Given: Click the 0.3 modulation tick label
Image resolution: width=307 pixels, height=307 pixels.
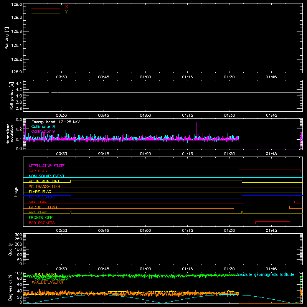Looking at the screenshot, I should pos(19,120).
